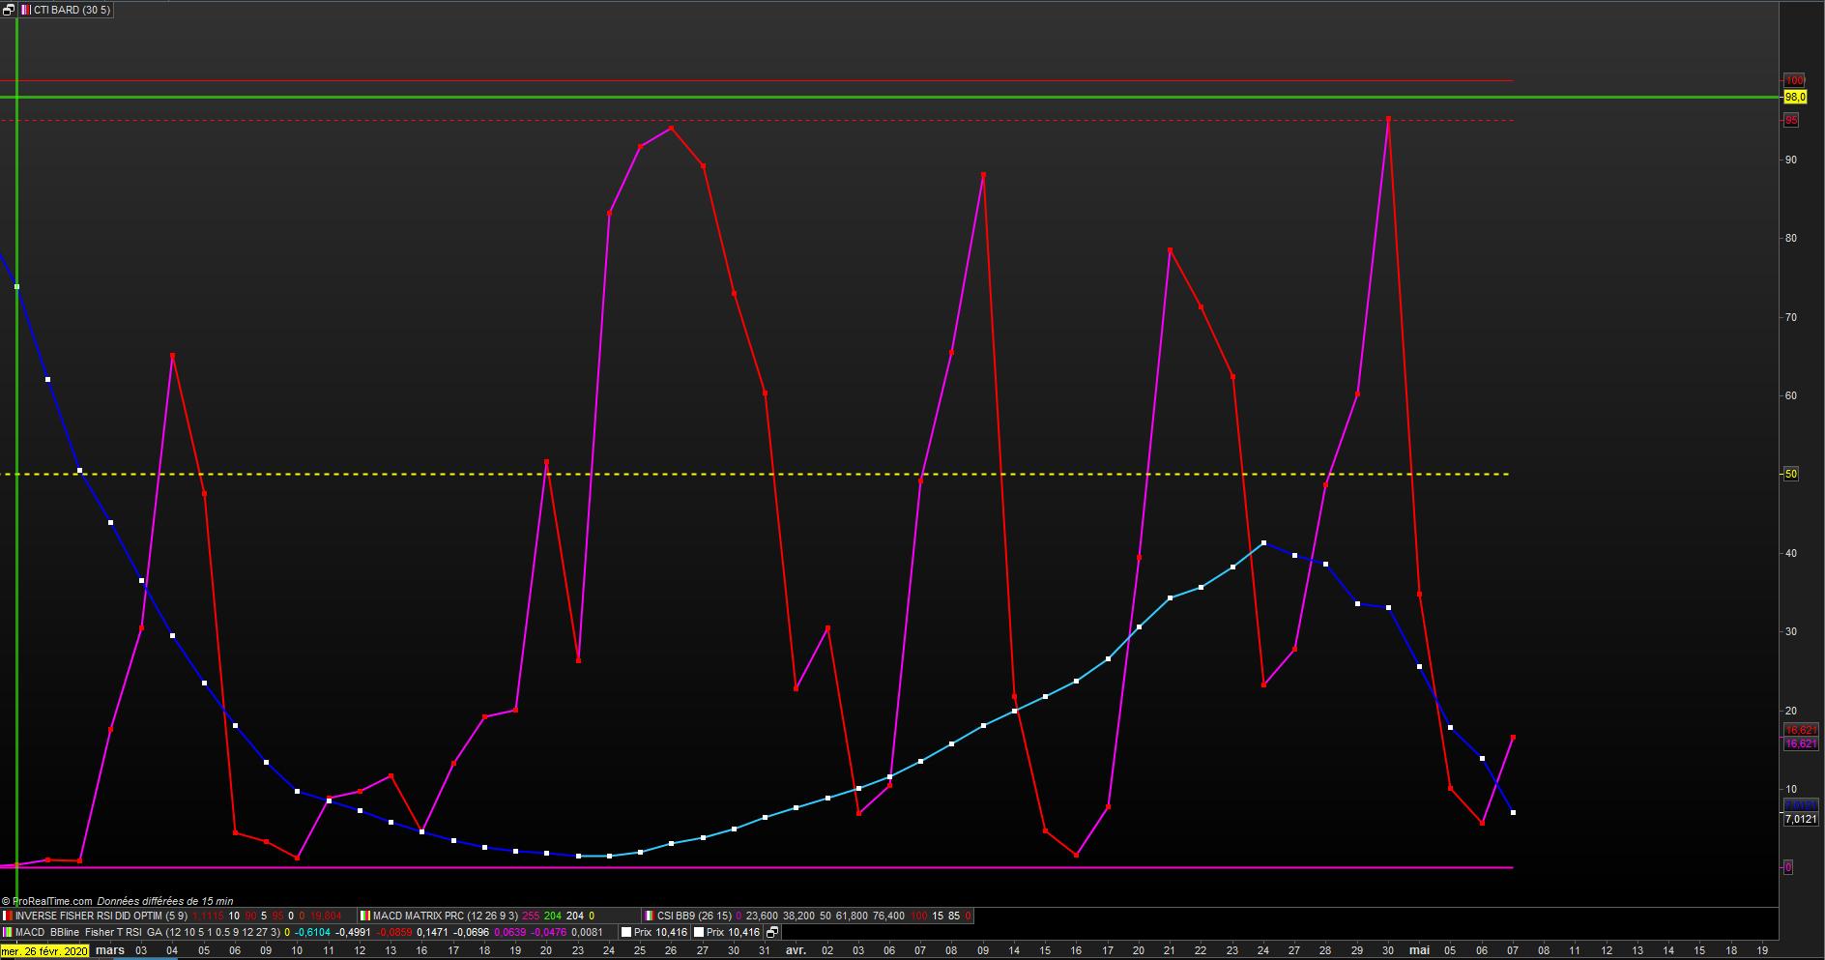Click the 90 value on vertical scale
Image resolution: width=1825 pixels, height=960 pixels.
point(1791,160)
